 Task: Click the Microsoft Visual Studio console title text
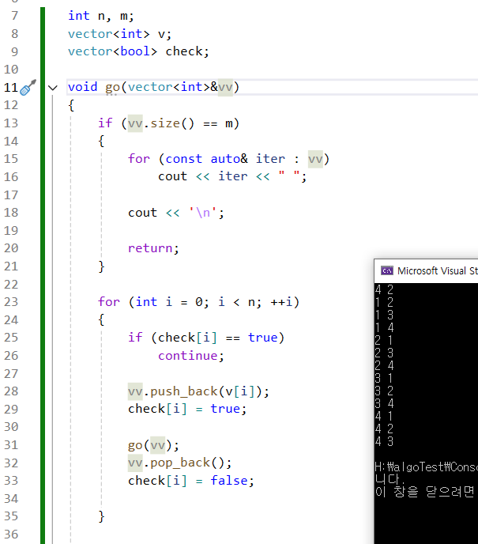pyautogui.click(x=438, y=270)
